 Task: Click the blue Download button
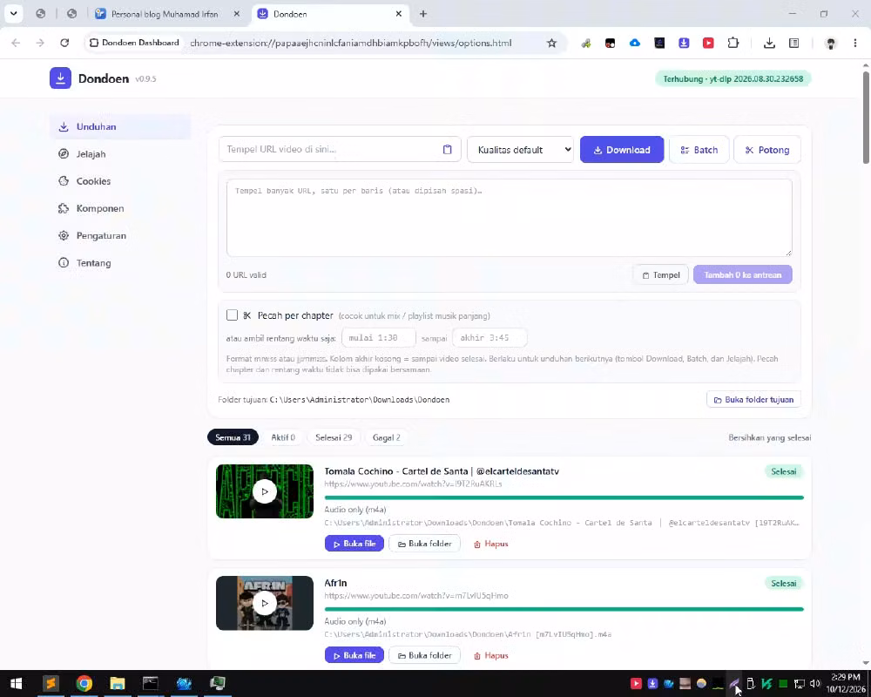(x=622, y=150)
